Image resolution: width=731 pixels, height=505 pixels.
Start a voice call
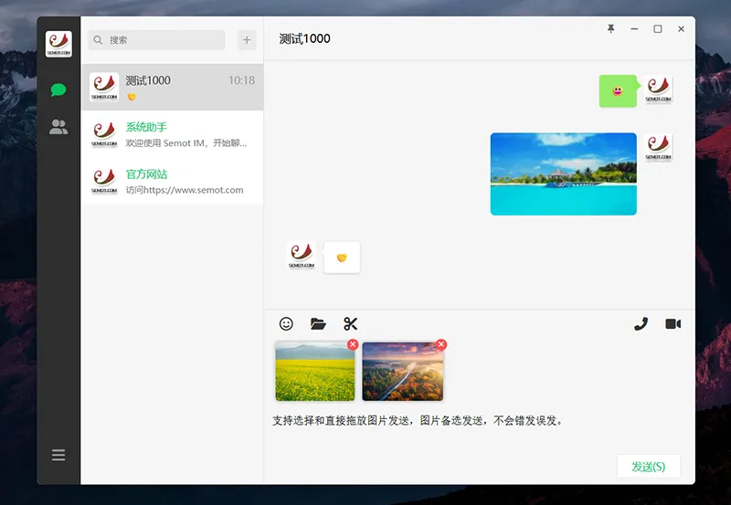pos(641,324)
